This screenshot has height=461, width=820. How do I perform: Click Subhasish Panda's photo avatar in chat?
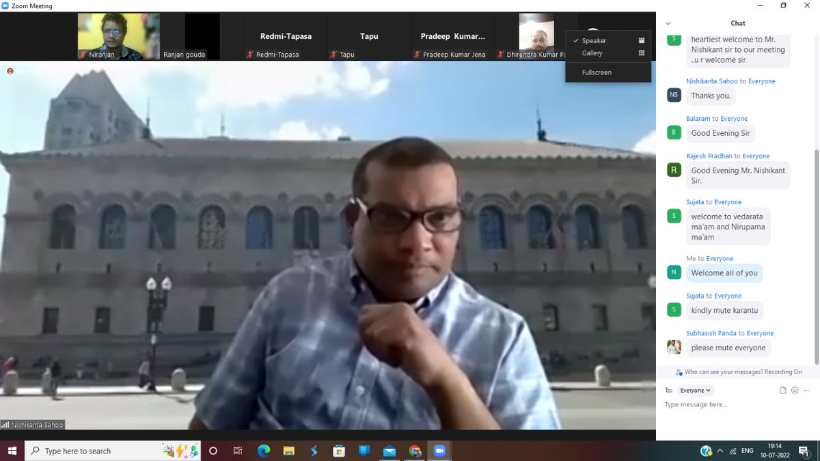tap(674, 347)
